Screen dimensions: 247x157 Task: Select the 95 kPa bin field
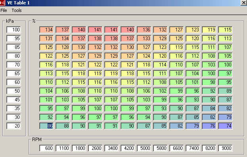14,39
